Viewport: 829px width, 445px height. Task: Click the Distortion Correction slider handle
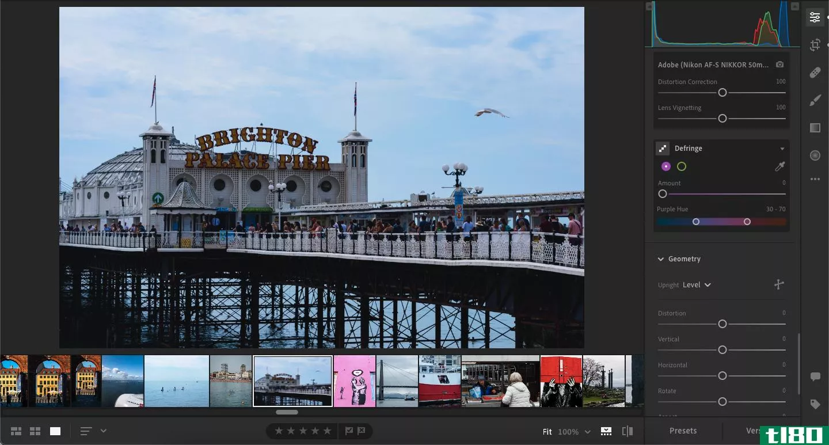click(722, 92)
